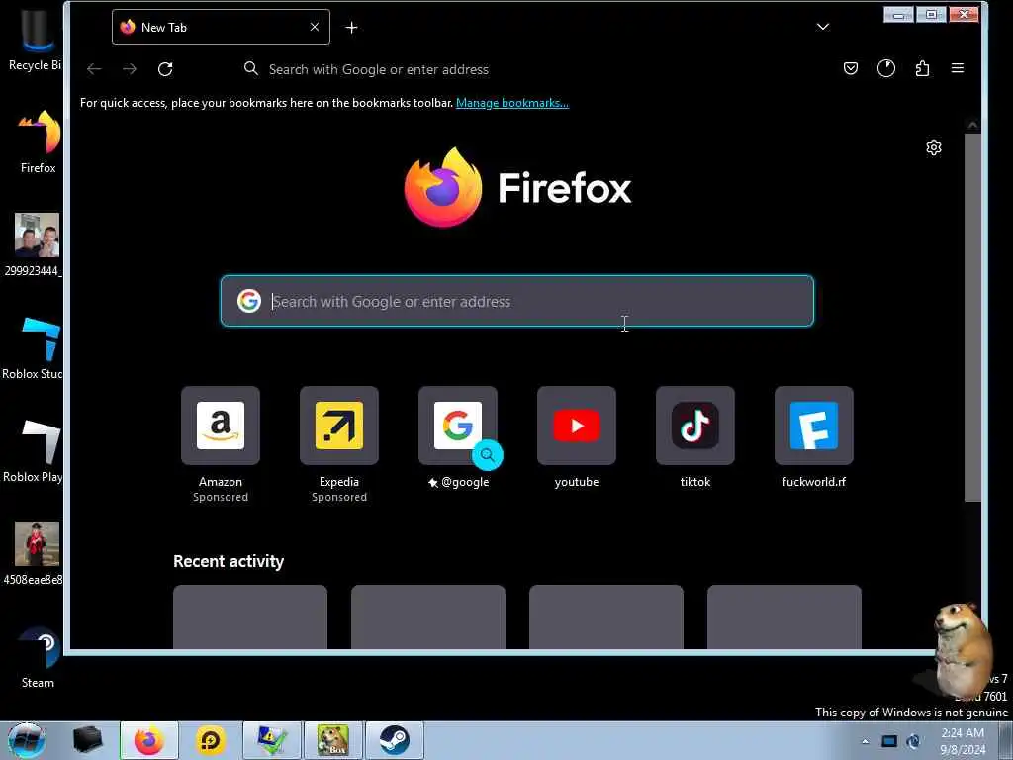Image resolution: width=1013 pixels, height=760 pixels.
Task: Click the round icon next to tray clock
Action: (913, 741)
